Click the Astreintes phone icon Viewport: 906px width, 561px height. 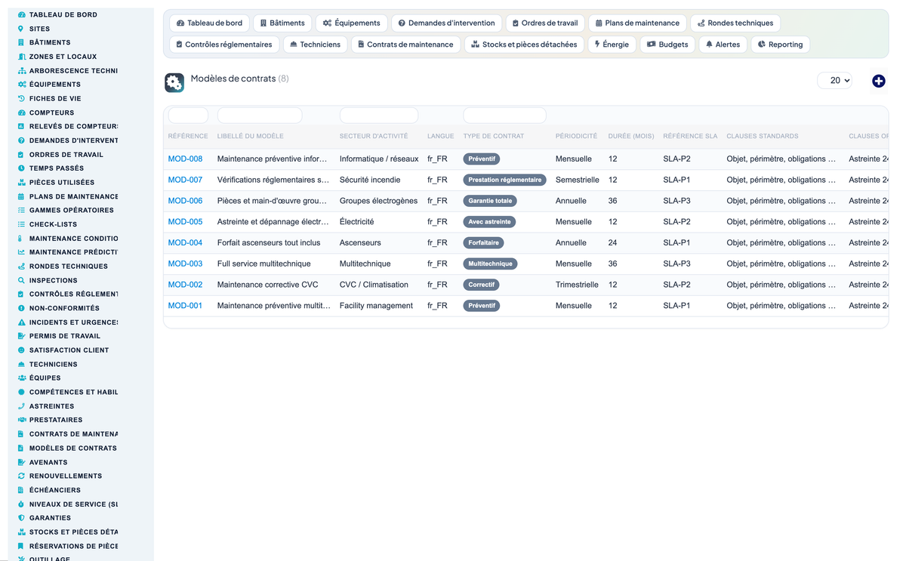click(21, 406)
